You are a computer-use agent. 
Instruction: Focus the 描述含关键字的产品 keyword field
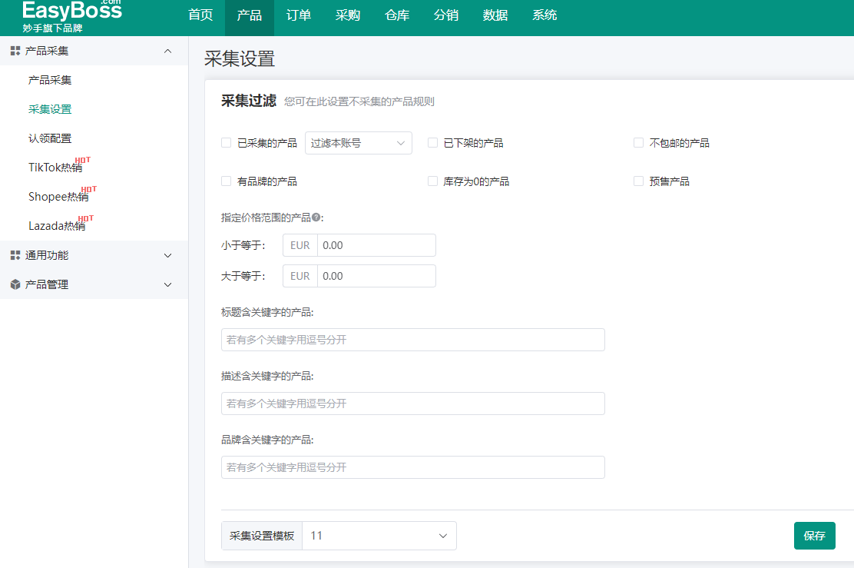click(413, 404)
